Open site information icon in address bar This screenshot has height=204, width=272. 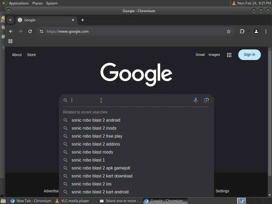[41, 31]
